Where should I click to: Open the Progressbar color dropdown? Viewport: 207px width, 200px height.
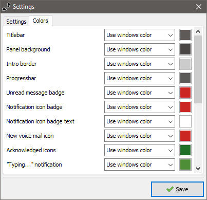click(x=140, y=78)
